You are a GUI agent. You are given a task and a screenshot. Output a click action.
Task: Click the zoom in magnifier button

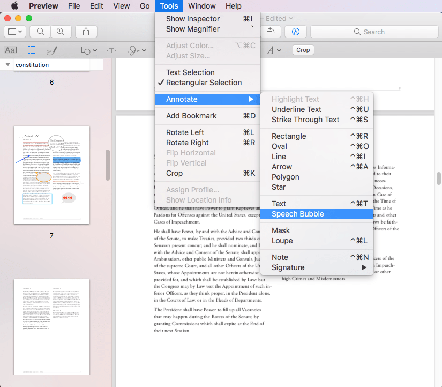coord(61,32)
